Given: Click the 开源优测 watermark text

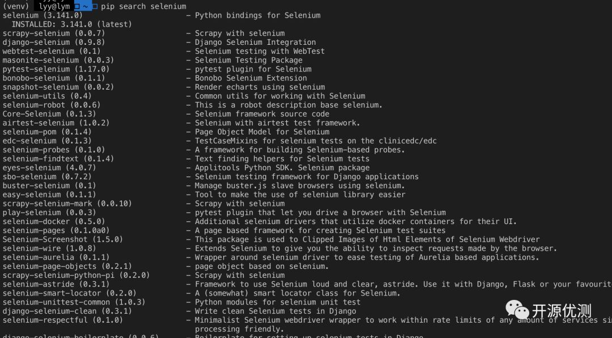Looking at the screenshot, I should [x=562, y=311].
